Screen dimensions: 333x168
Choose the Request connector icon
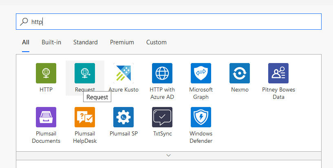click(85, 73)
